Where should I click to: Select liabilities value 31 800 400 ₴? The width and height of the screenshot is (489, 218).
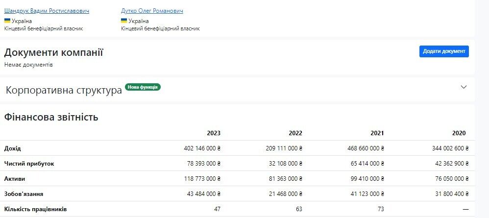452,194
